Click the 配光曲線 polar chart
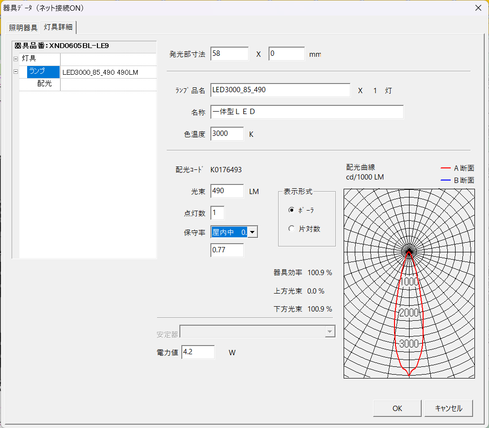The image size is (489, 428). pyautogui.click(x=409, y=283)
